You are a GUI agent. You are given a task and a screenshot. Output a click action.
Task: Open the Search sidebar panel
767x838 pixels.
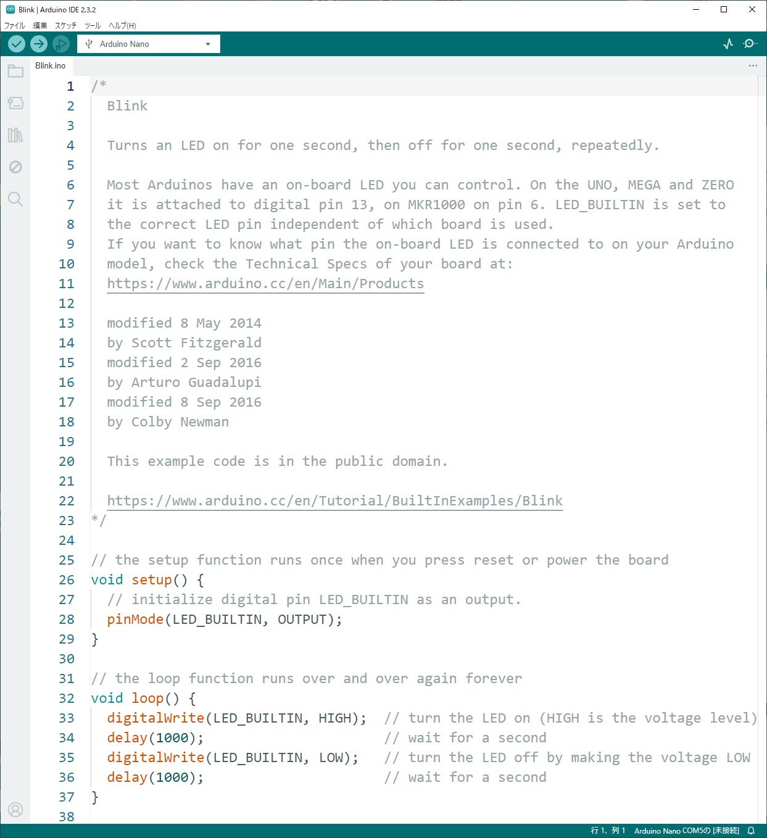pyautogui.click(x=15, y=199)
